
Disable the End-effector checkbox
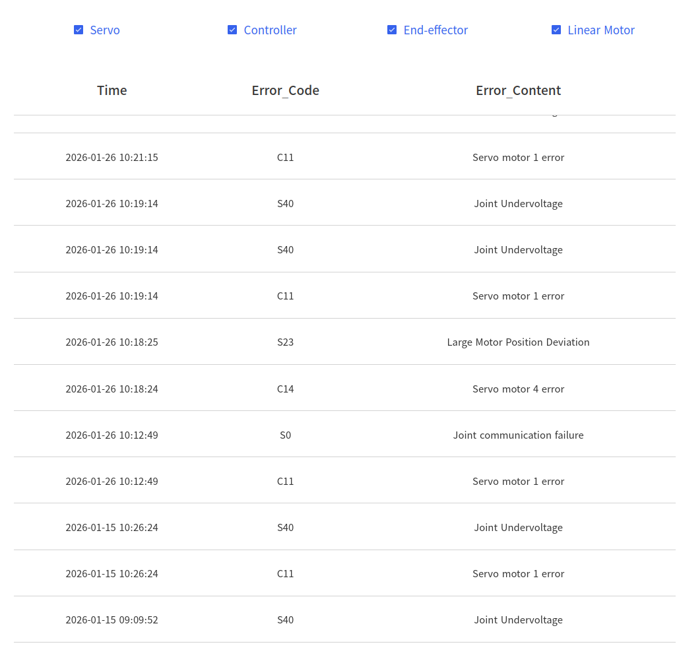392,30
